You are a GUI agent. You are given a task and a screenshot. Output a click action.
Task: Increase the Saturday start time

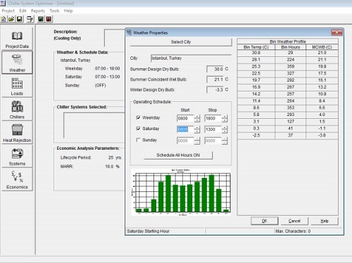197,127
